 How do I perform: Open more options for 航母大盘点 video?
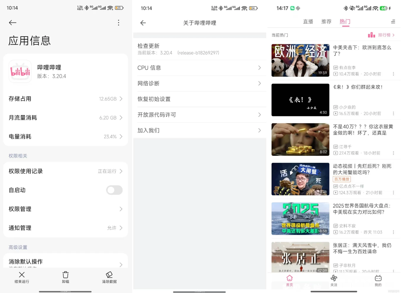click(393, 232)
